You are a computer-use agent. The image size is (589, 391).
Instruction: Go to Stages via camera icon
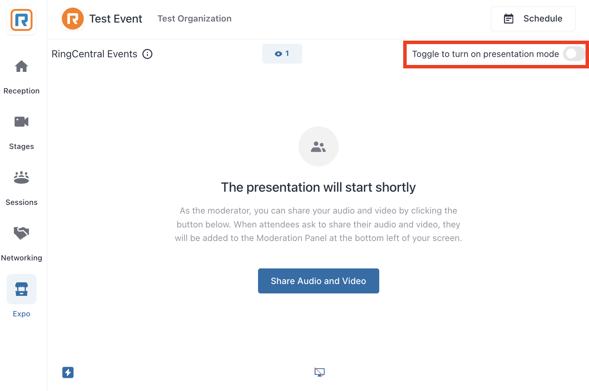[22, 122]
